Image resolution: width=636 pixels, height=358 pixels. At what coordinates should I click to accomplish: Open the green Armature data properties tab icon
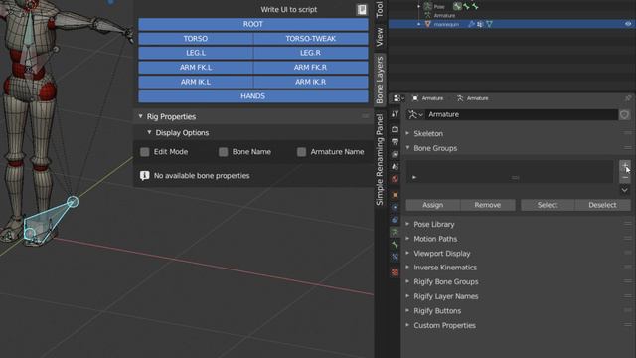point(395,232)
